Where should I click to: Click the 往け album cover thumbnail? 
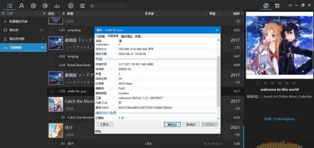(56, 131)
